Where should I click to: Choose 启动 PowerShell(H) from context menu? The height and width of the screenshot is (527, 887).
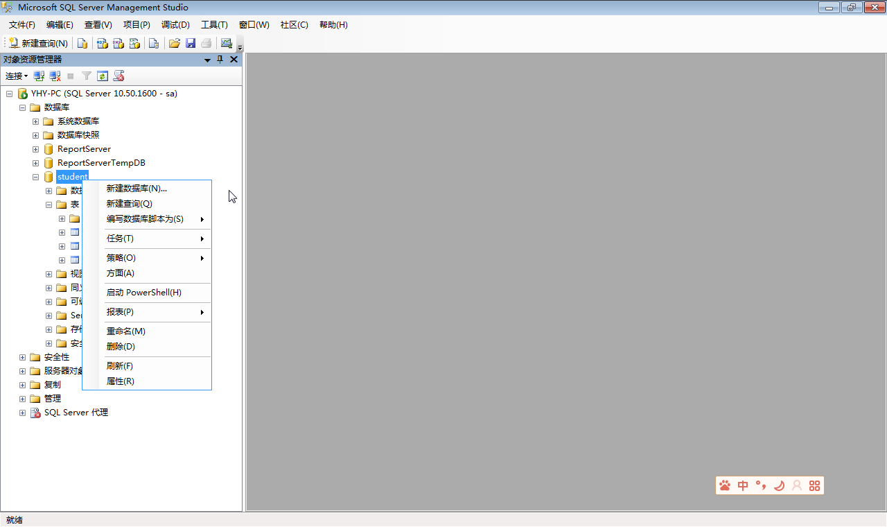tap(147, 293)
